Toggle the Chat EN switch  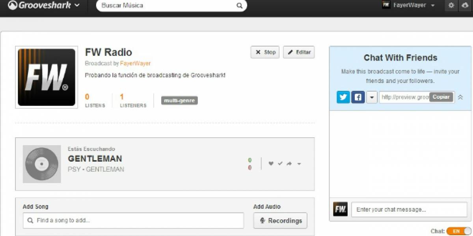click(x=458, y=231)
